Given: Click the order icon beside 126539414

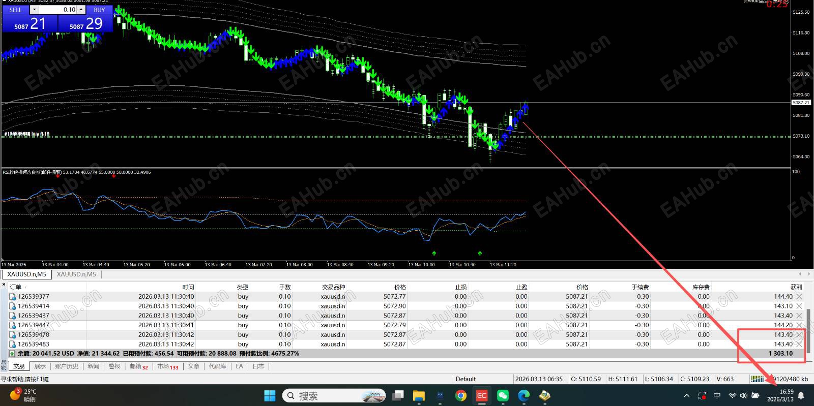Looking at the screenshot, I should coord(12,306).
